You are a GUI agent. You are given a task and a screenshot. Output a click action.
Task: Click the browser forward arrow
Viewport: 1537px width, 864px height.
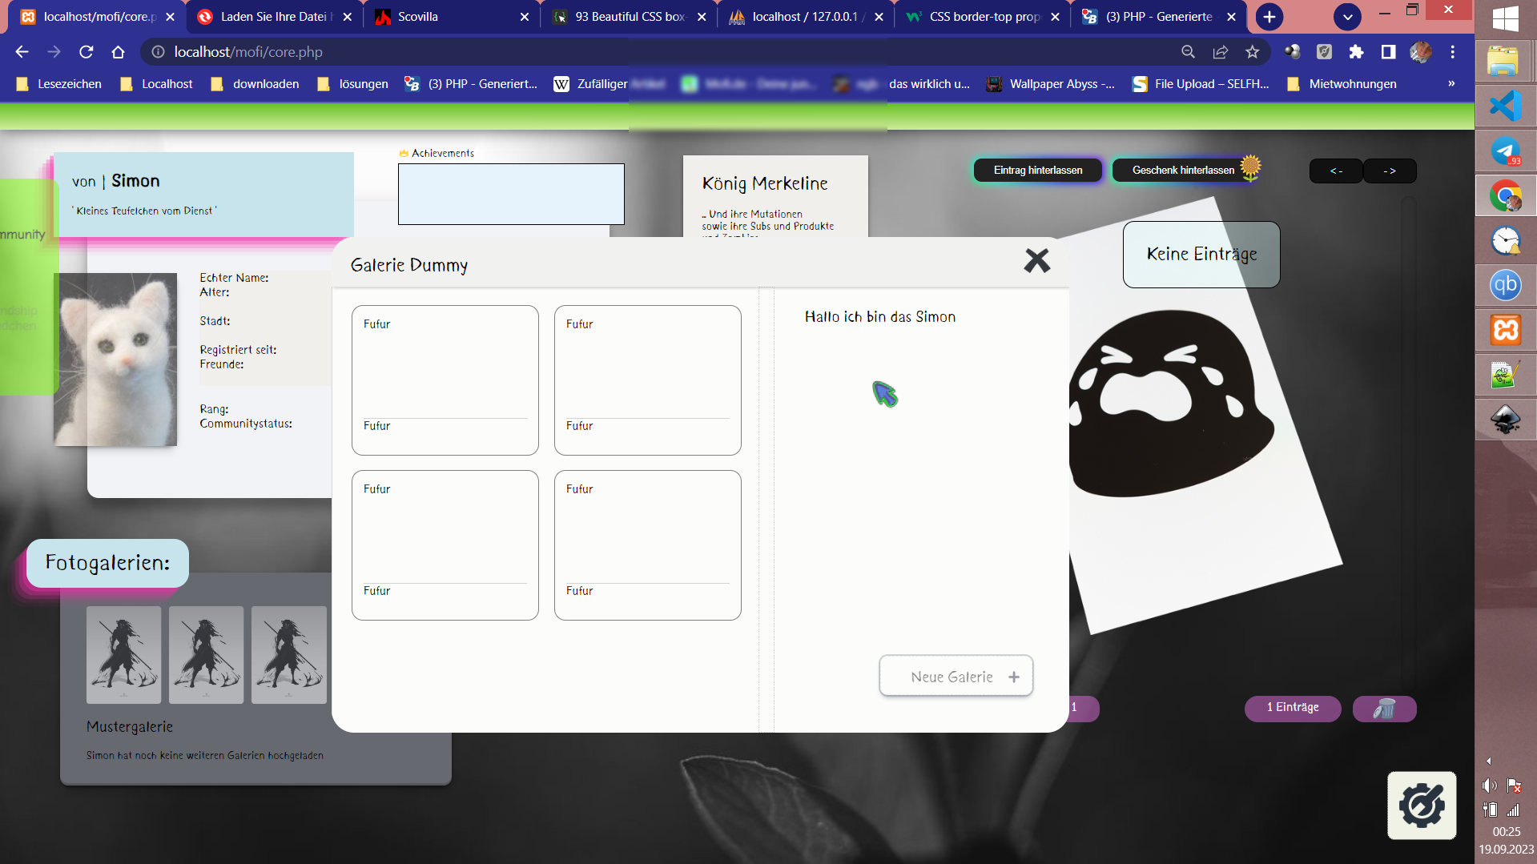click(x=54, y=52)
